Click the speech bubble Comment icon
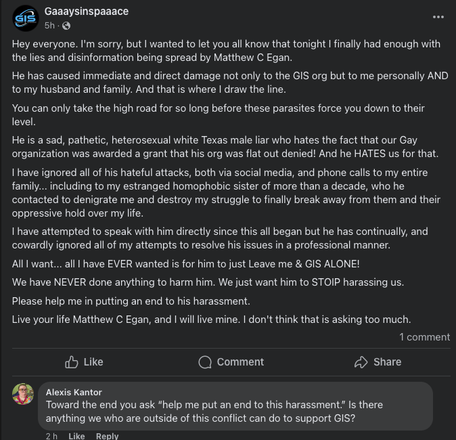The height and width of the screenshot is (440, 456). click(205, 362)
